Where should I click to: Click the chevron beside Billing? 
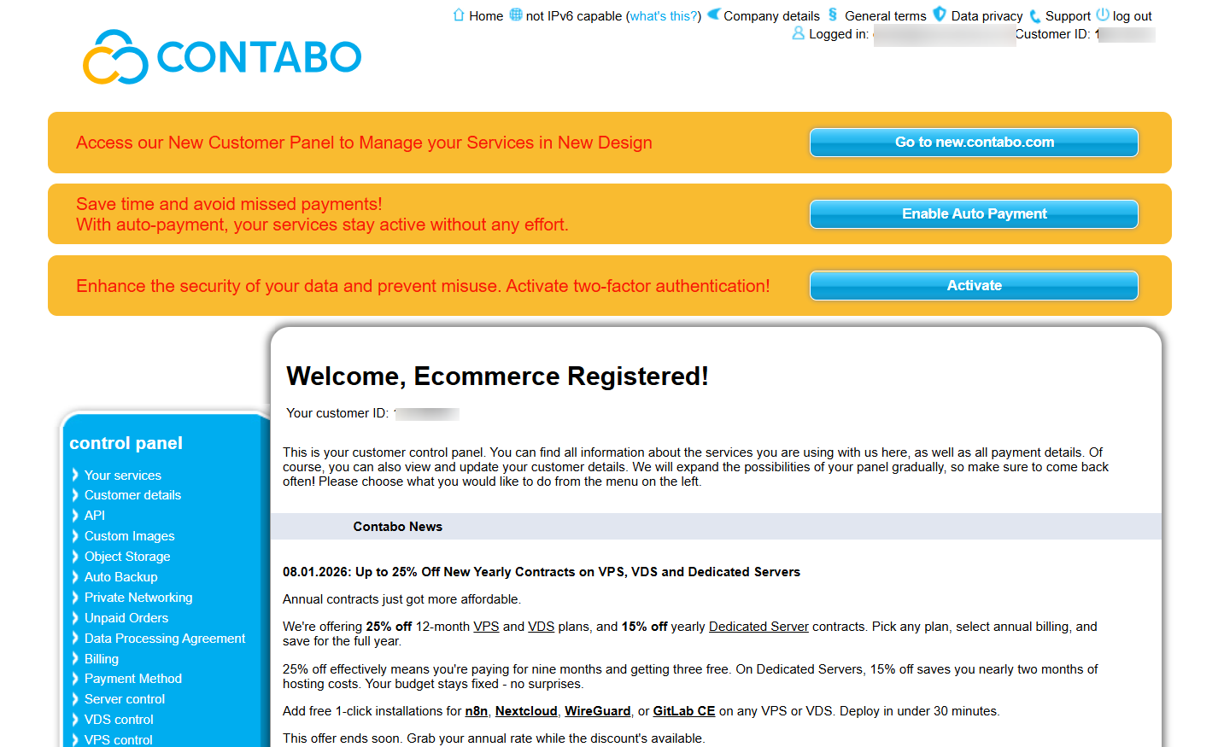tap(75, 658)
